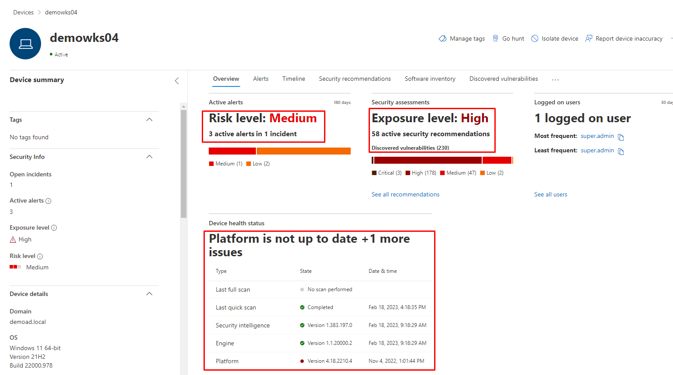Click the laptop device avatar icon
The height and width of the screenshot is (375, 673).
click(x=25, y=44)
